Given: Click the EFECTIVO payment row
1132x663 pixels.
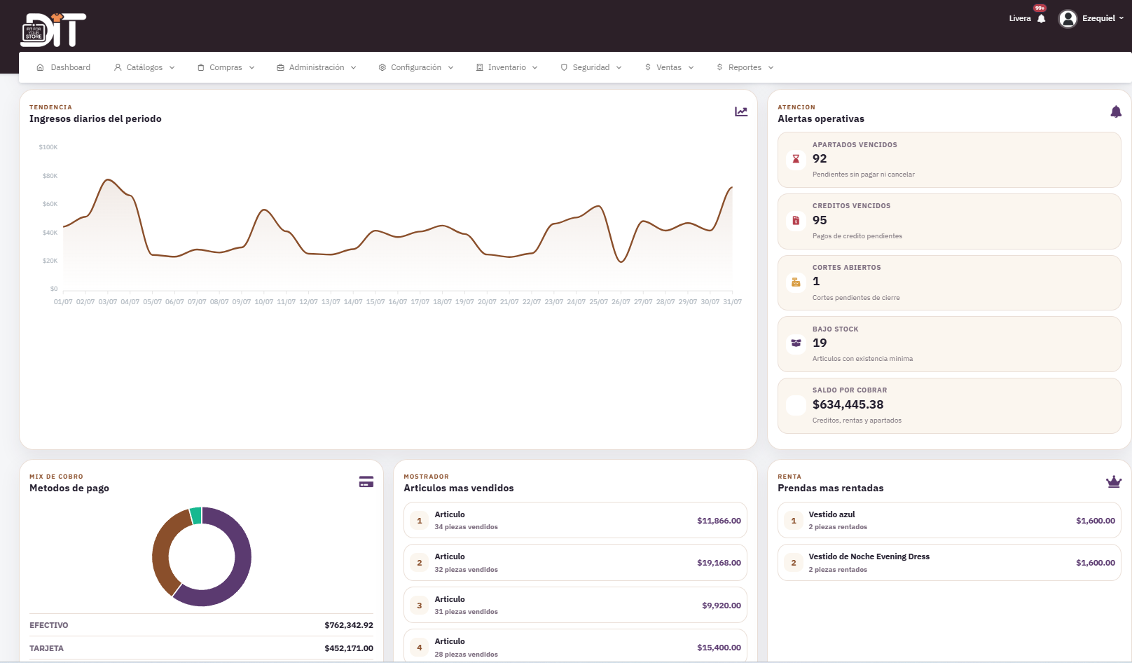Looking at the screenshot, I should point(201,625).
